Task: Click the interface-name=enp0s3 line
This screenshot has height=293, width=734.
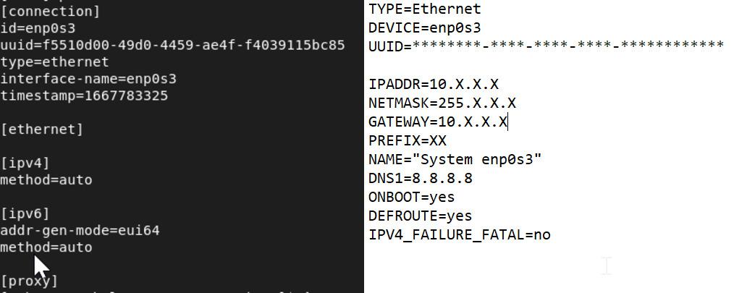Action: point(88,79)
